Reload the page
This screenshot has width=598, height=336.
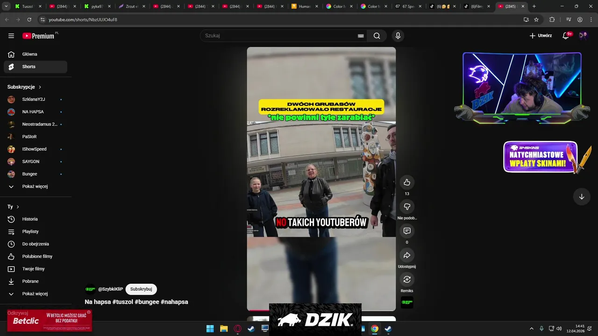29,20
